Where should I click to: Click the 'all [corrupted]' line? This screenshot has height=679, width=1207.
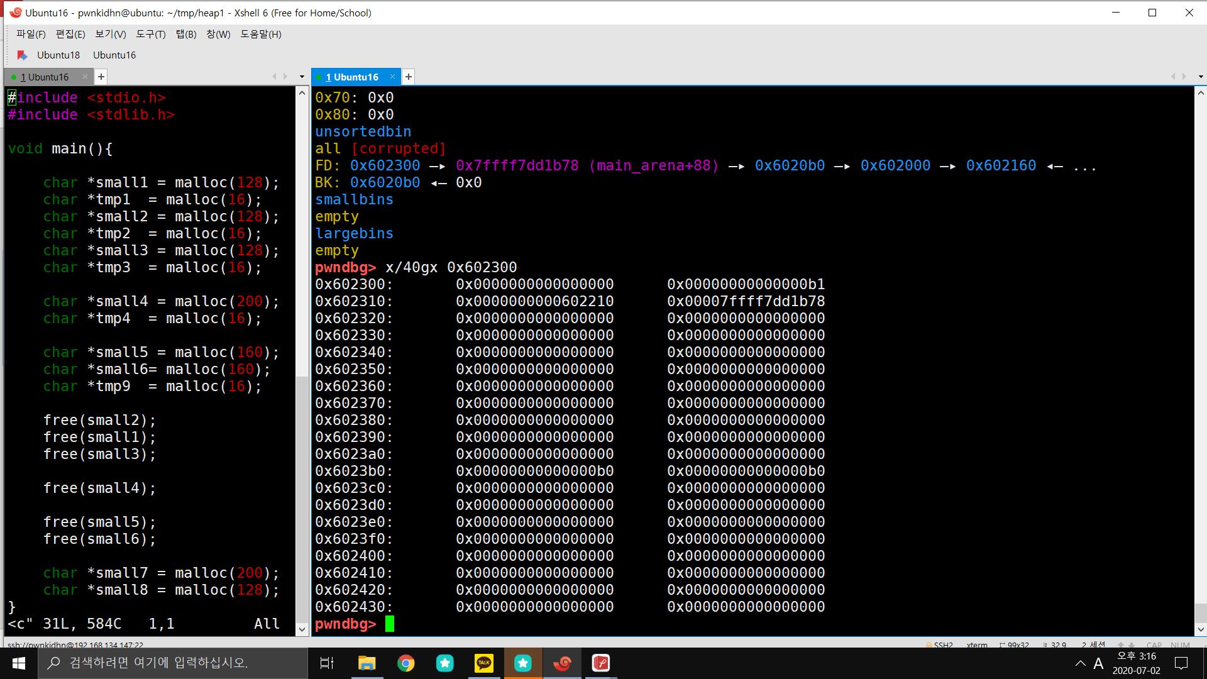[x=380, y=148]
